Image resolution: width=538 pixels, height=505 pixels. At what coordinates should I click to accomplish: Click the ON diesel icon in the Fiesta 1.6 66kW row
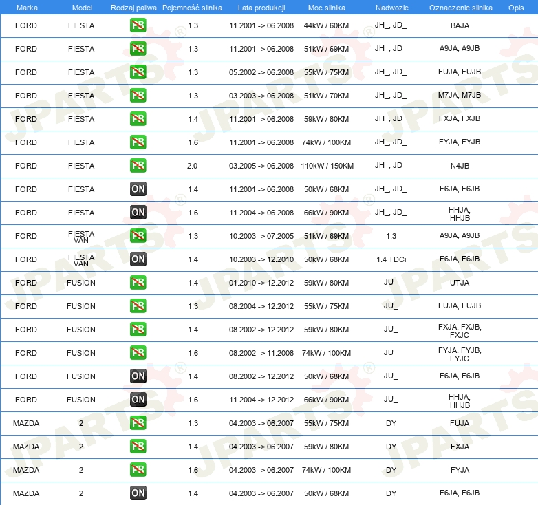[138, 213]
